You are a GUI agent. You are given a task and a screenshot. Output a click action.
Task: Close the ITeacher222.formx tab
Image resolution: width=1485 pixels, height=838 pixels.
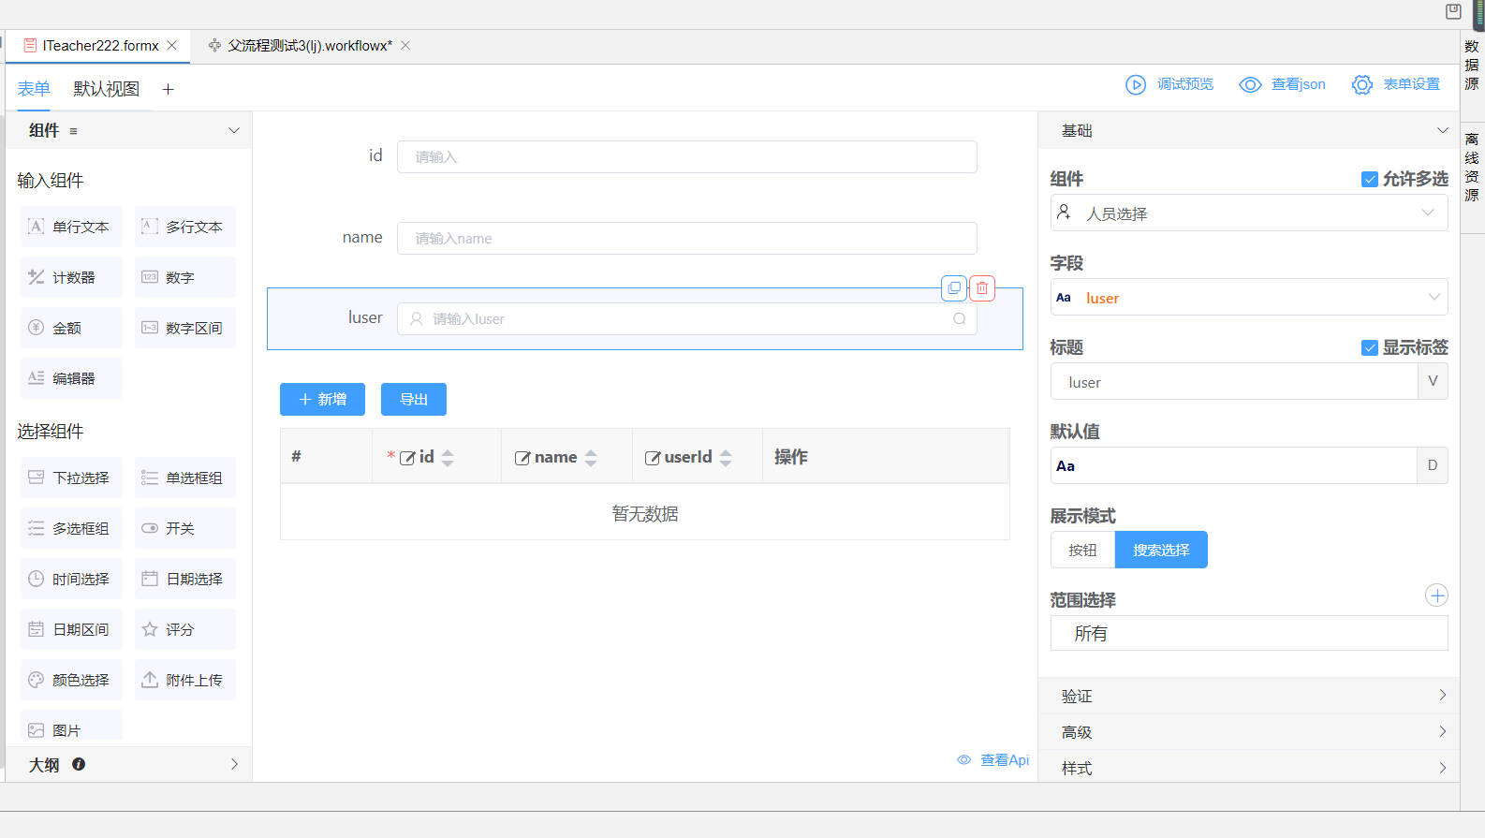tap(172, 46)
